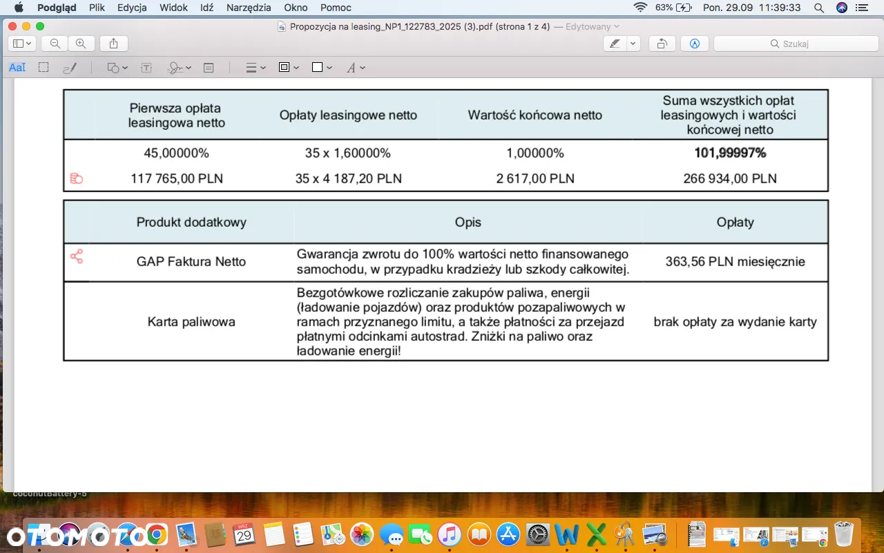Screen dimensions: 884x553
Task: Open the Sign signature menu
Action: (x=179, y=68)
